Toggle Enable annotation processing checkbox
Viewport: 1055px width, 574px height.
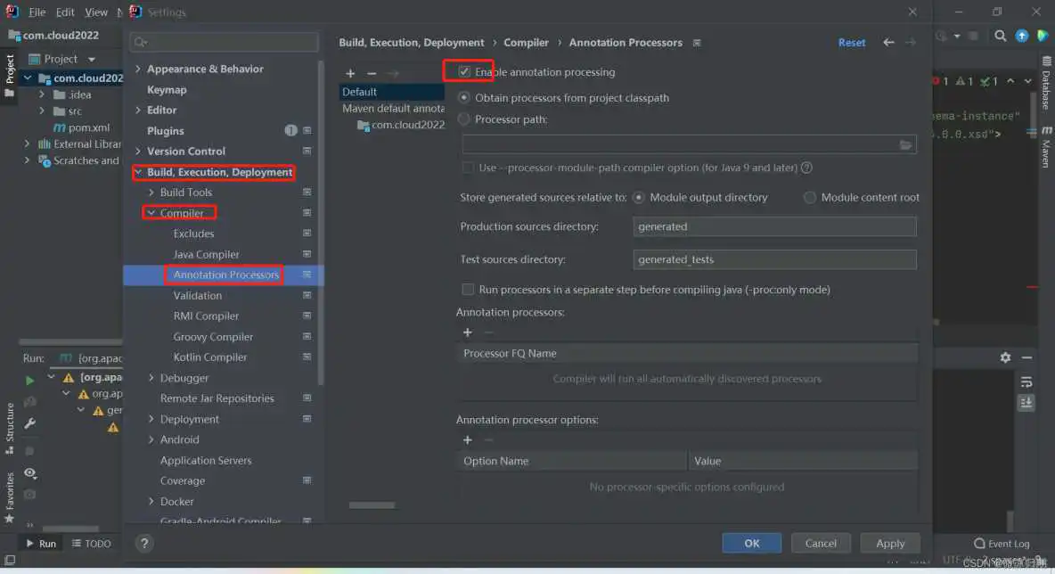pyautogui.click(x=464, y=72)
